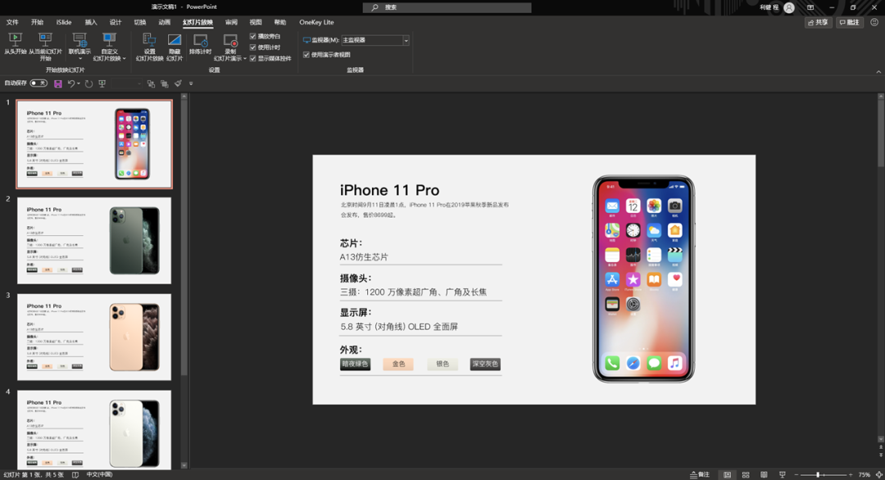Toggle Play Narrations (播放旁白) checkbox

253,36
